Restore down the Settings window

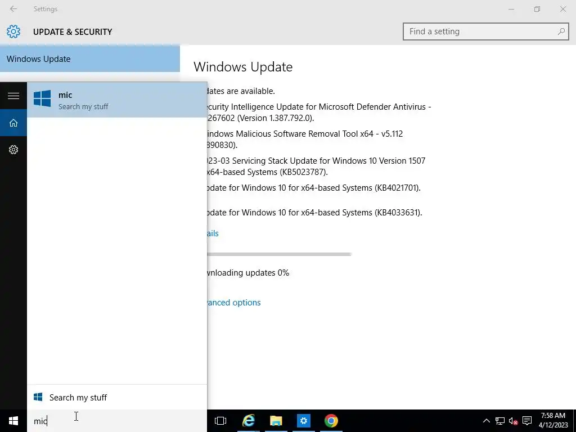(x=537, y=9)
